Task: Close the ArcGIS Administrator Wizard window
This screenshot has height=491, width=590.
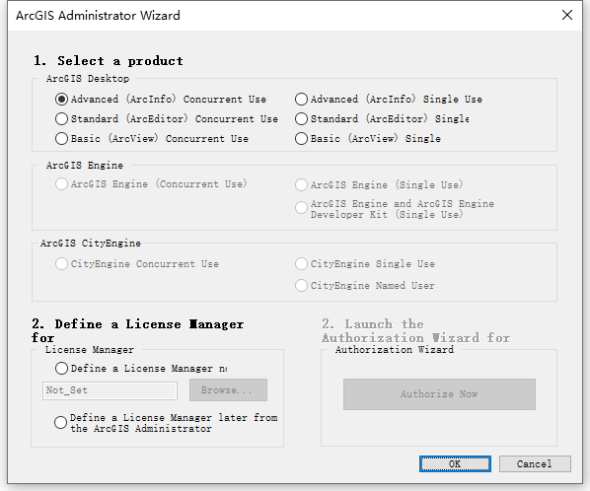Action: [567, 15]
